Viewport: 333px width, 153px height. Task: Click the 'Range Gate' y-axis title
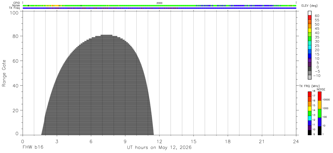point(4,73)
